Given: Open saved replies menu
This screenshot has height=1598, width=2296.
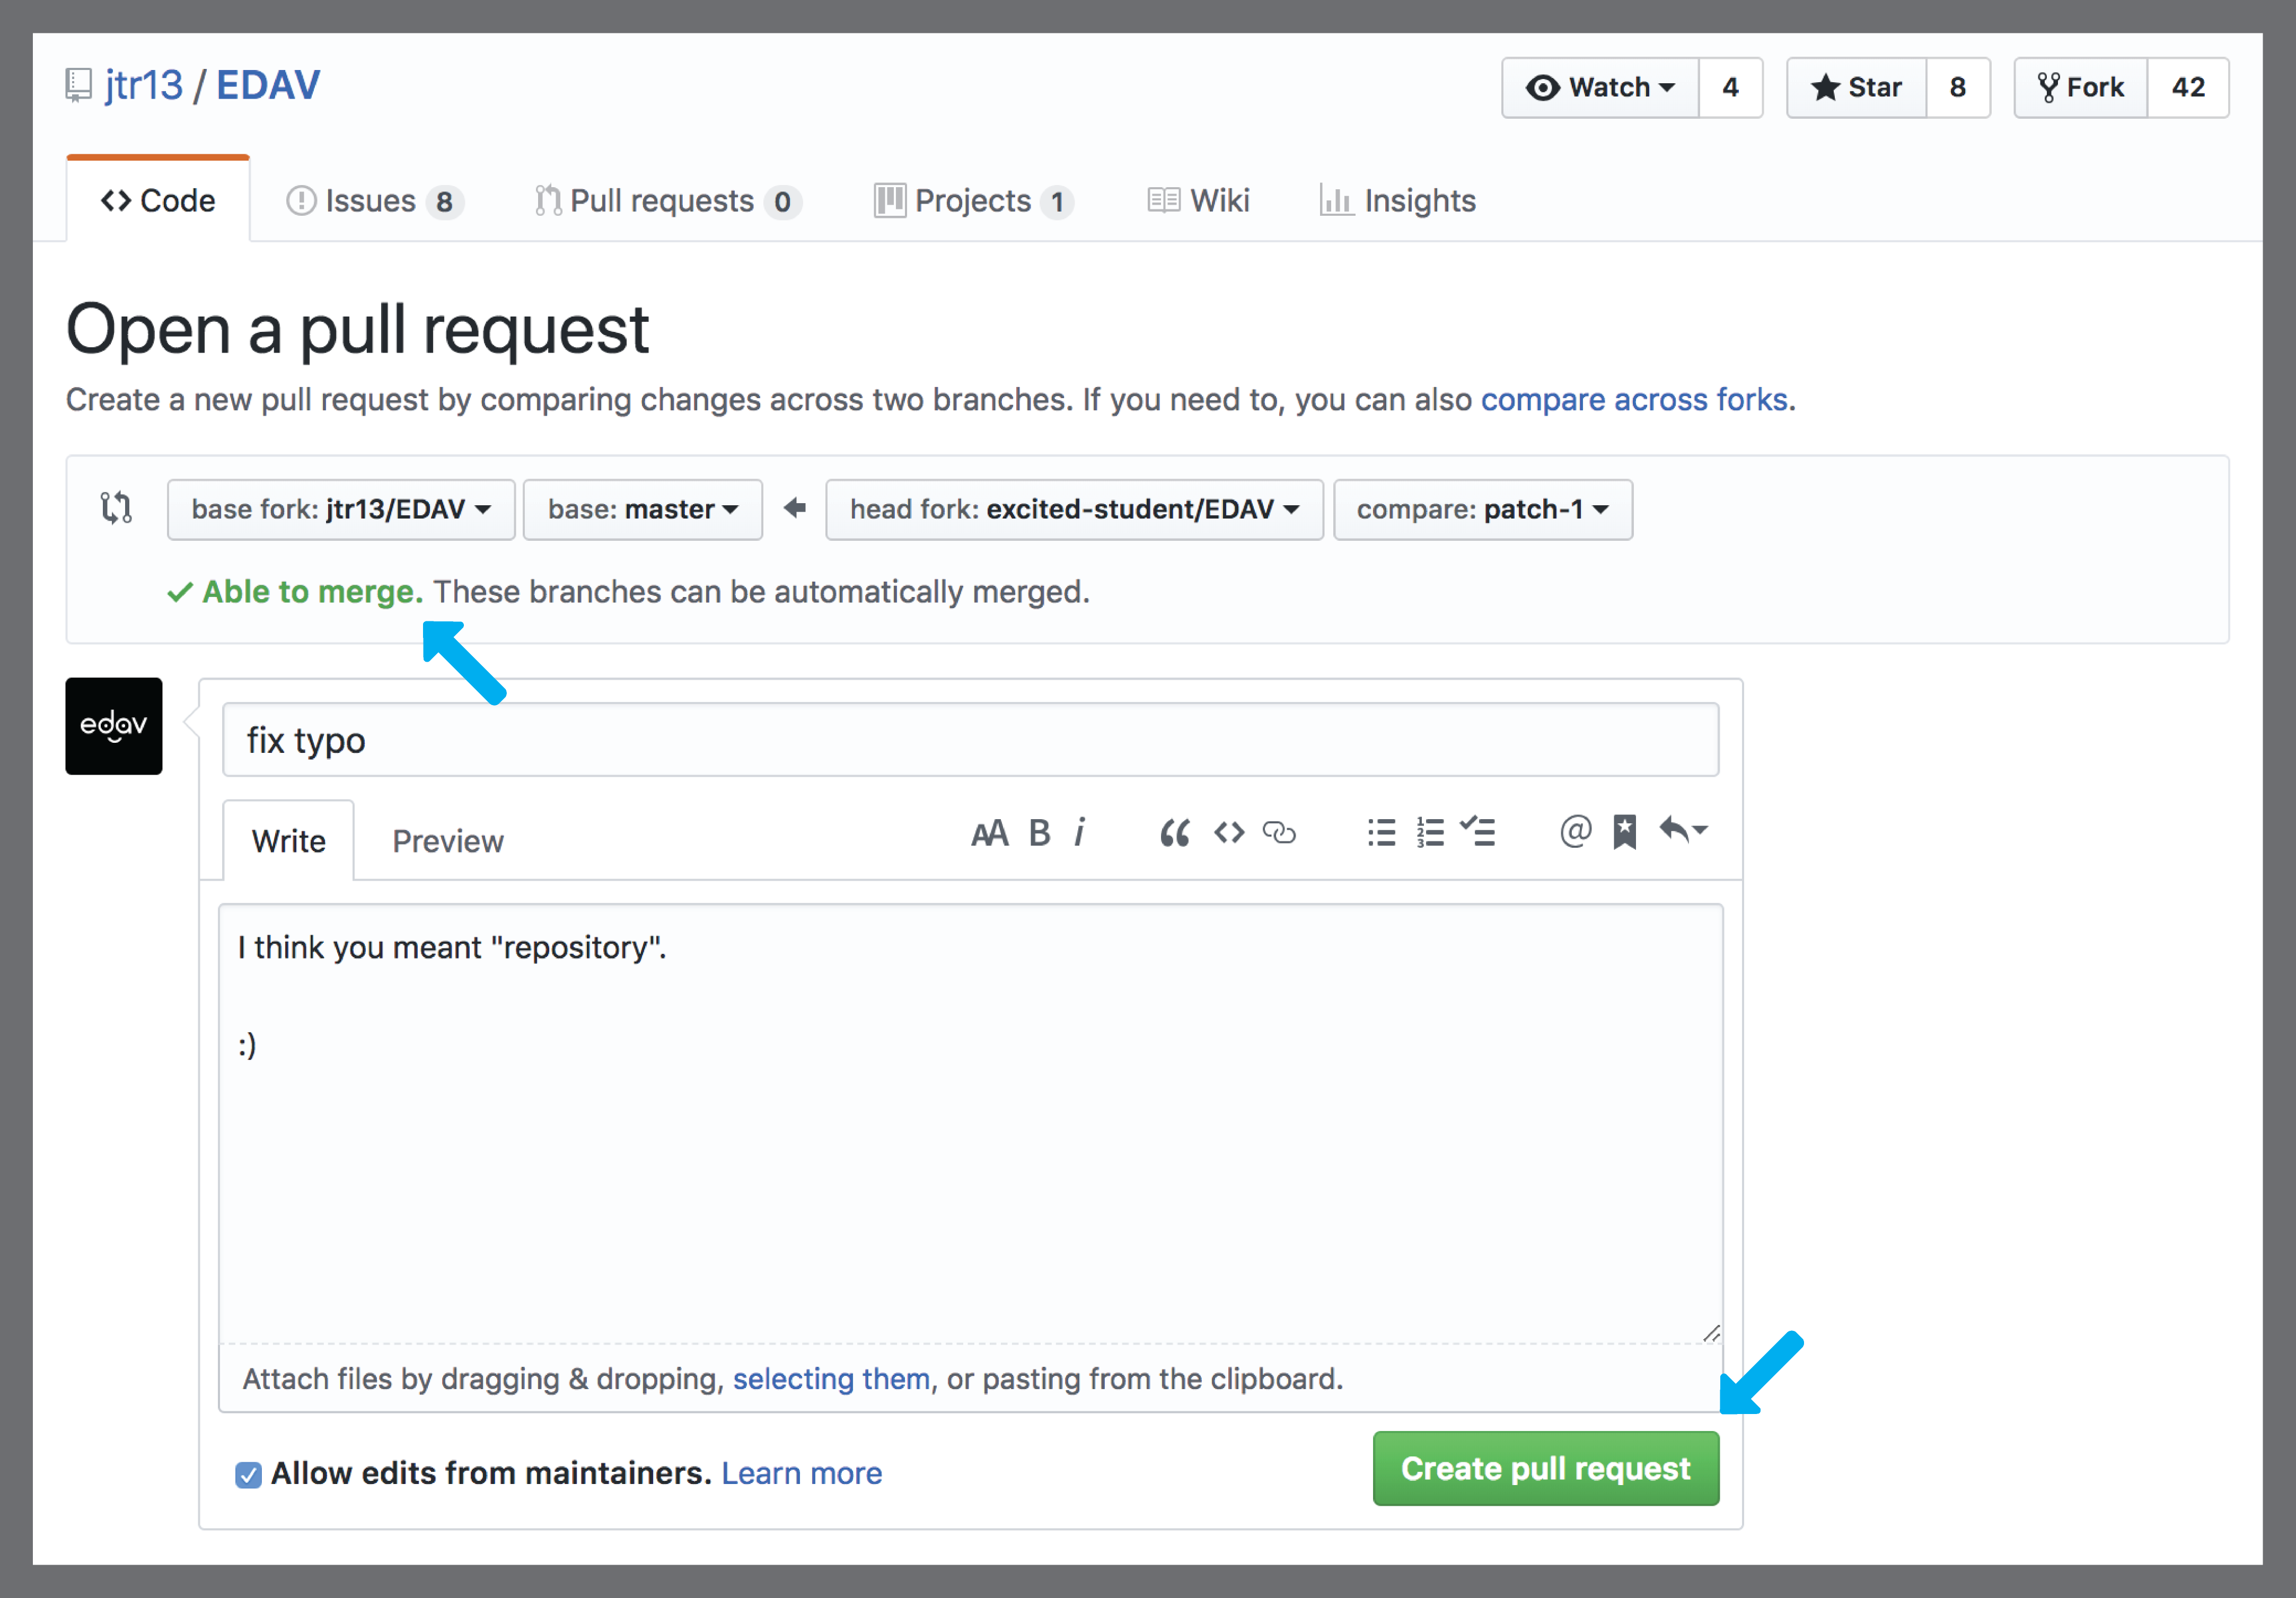Looking at the screenshot, I should (x=1684, y=831).
